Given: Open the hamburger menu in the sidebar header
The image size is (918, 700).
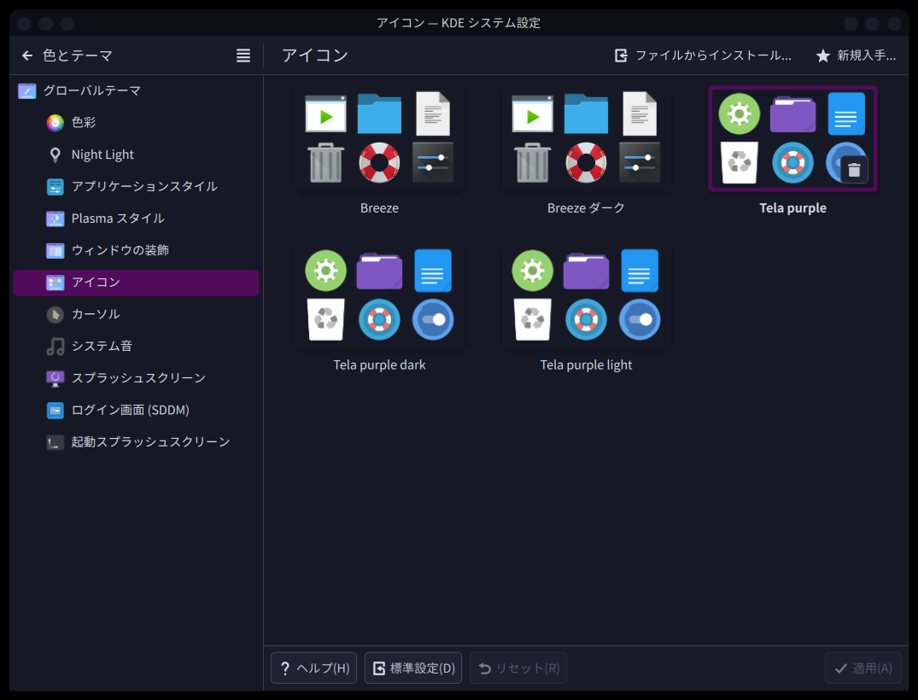Looking at the screenshot, I should coord(243,55).
